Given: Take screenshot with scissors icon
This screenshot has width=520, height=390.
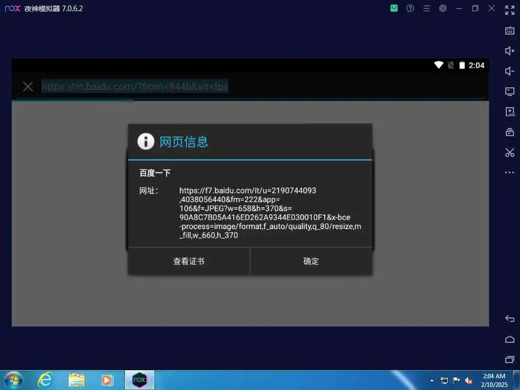Looking at the screenshot, I should pyautogui.click(x=510, y=152).
